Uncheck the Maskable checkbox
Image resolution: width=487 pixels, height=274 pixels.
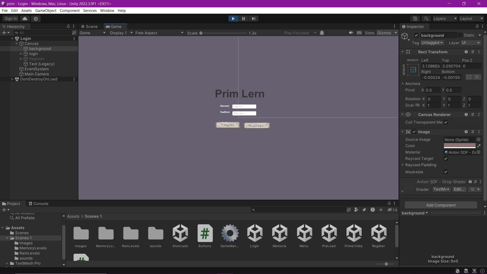click(x=446, y=172)
